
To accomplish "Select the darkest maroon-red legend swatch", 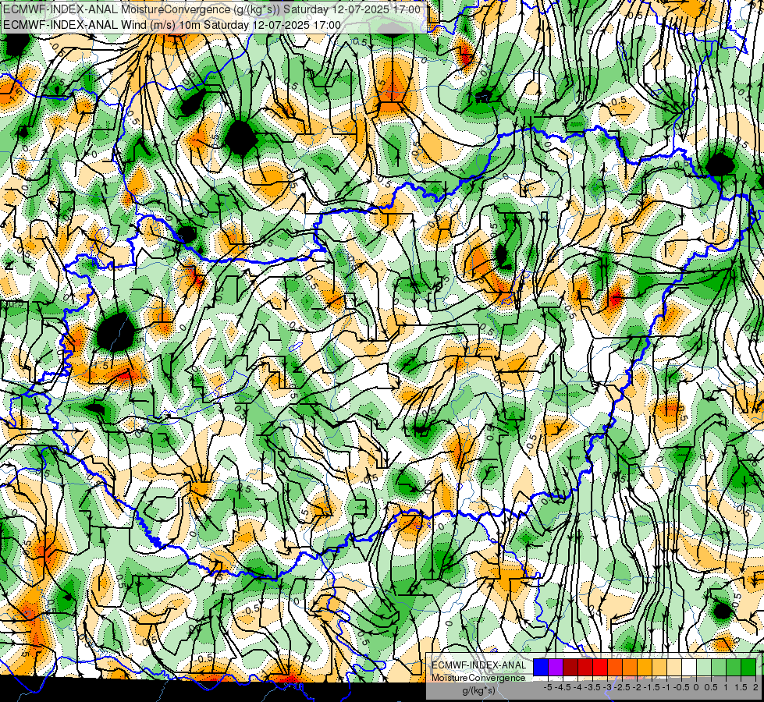I will [x=570, y=667].
